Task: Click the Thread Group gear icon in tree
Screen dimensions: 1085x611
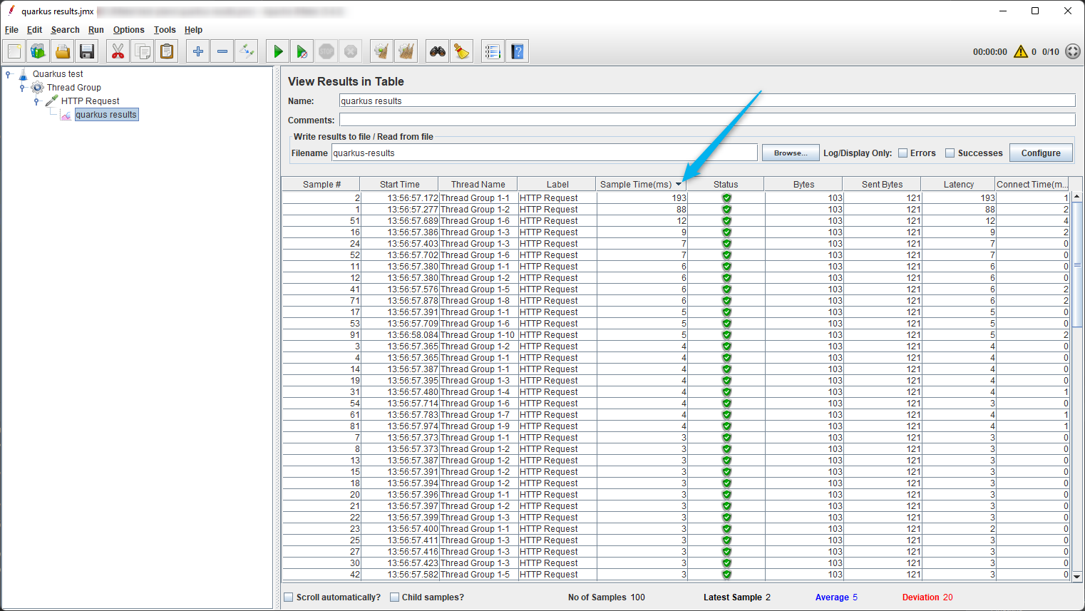Action: (x=37, y=88)
